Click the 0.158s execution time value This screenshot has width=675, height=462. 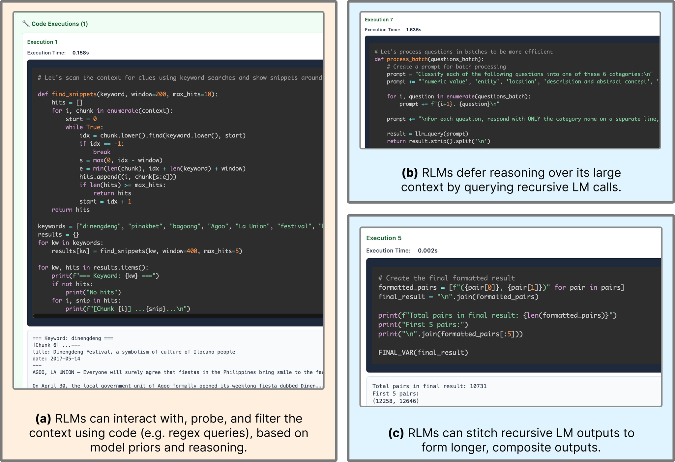pos(80,53)
